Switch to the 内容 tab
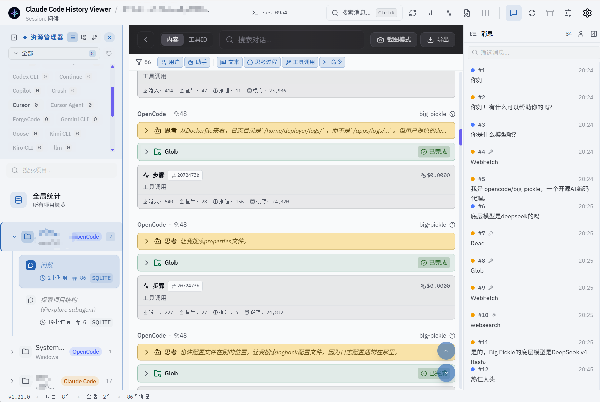 (x=172, y=40)
